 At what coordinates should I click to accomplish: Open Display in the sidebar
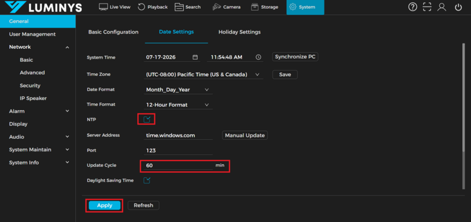tap(18, 124)
